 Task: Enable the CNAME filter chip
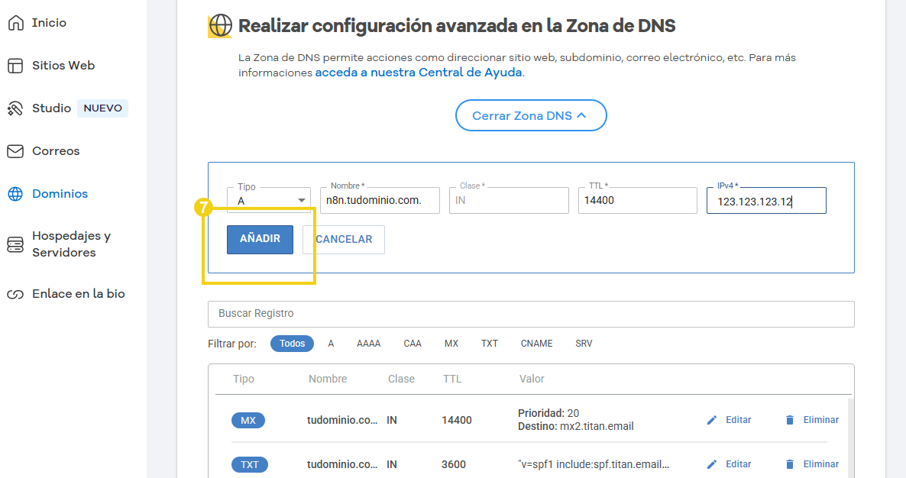(536, 344)
